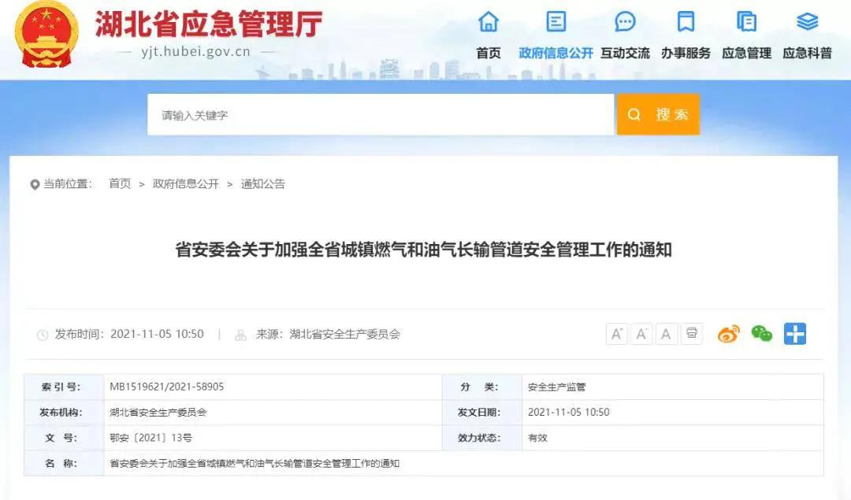Viewport: 851px width, 500px height.
Task: Click the increase font size A+ icon
Action: [x=617, y=334]
